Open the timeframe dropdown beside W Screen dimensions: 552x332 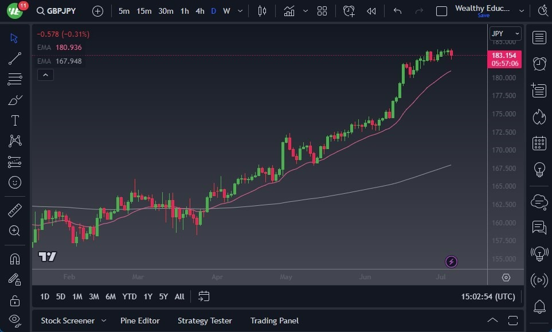point(239,10)
